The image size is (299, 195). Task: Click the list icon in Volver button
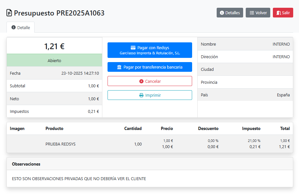[252, 13]
